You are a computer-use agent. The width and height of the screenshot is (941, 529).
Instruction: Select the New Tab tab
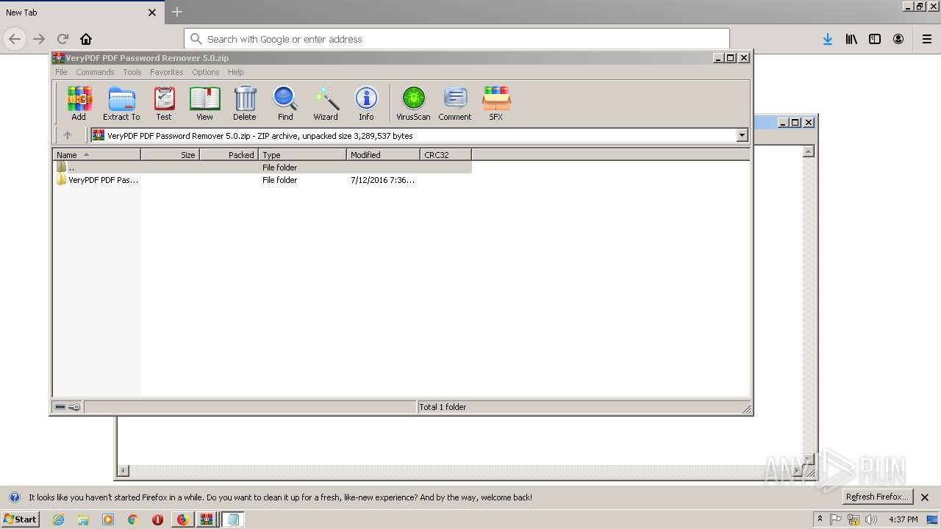(81, 12)
